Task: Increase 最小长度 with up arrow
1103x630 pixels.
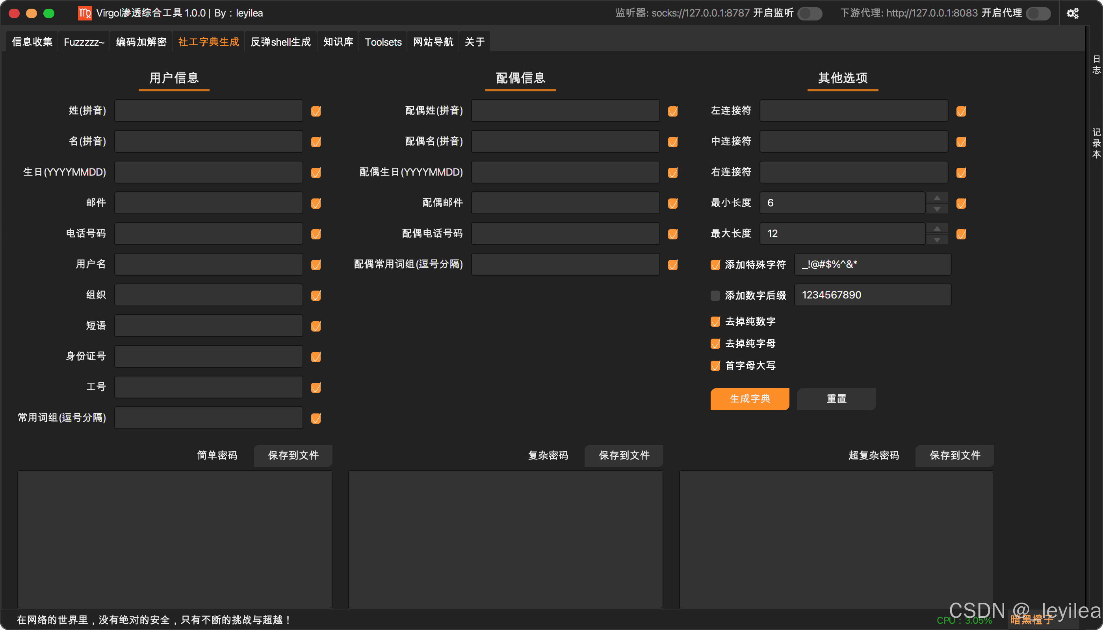Action: pos(937,198)
